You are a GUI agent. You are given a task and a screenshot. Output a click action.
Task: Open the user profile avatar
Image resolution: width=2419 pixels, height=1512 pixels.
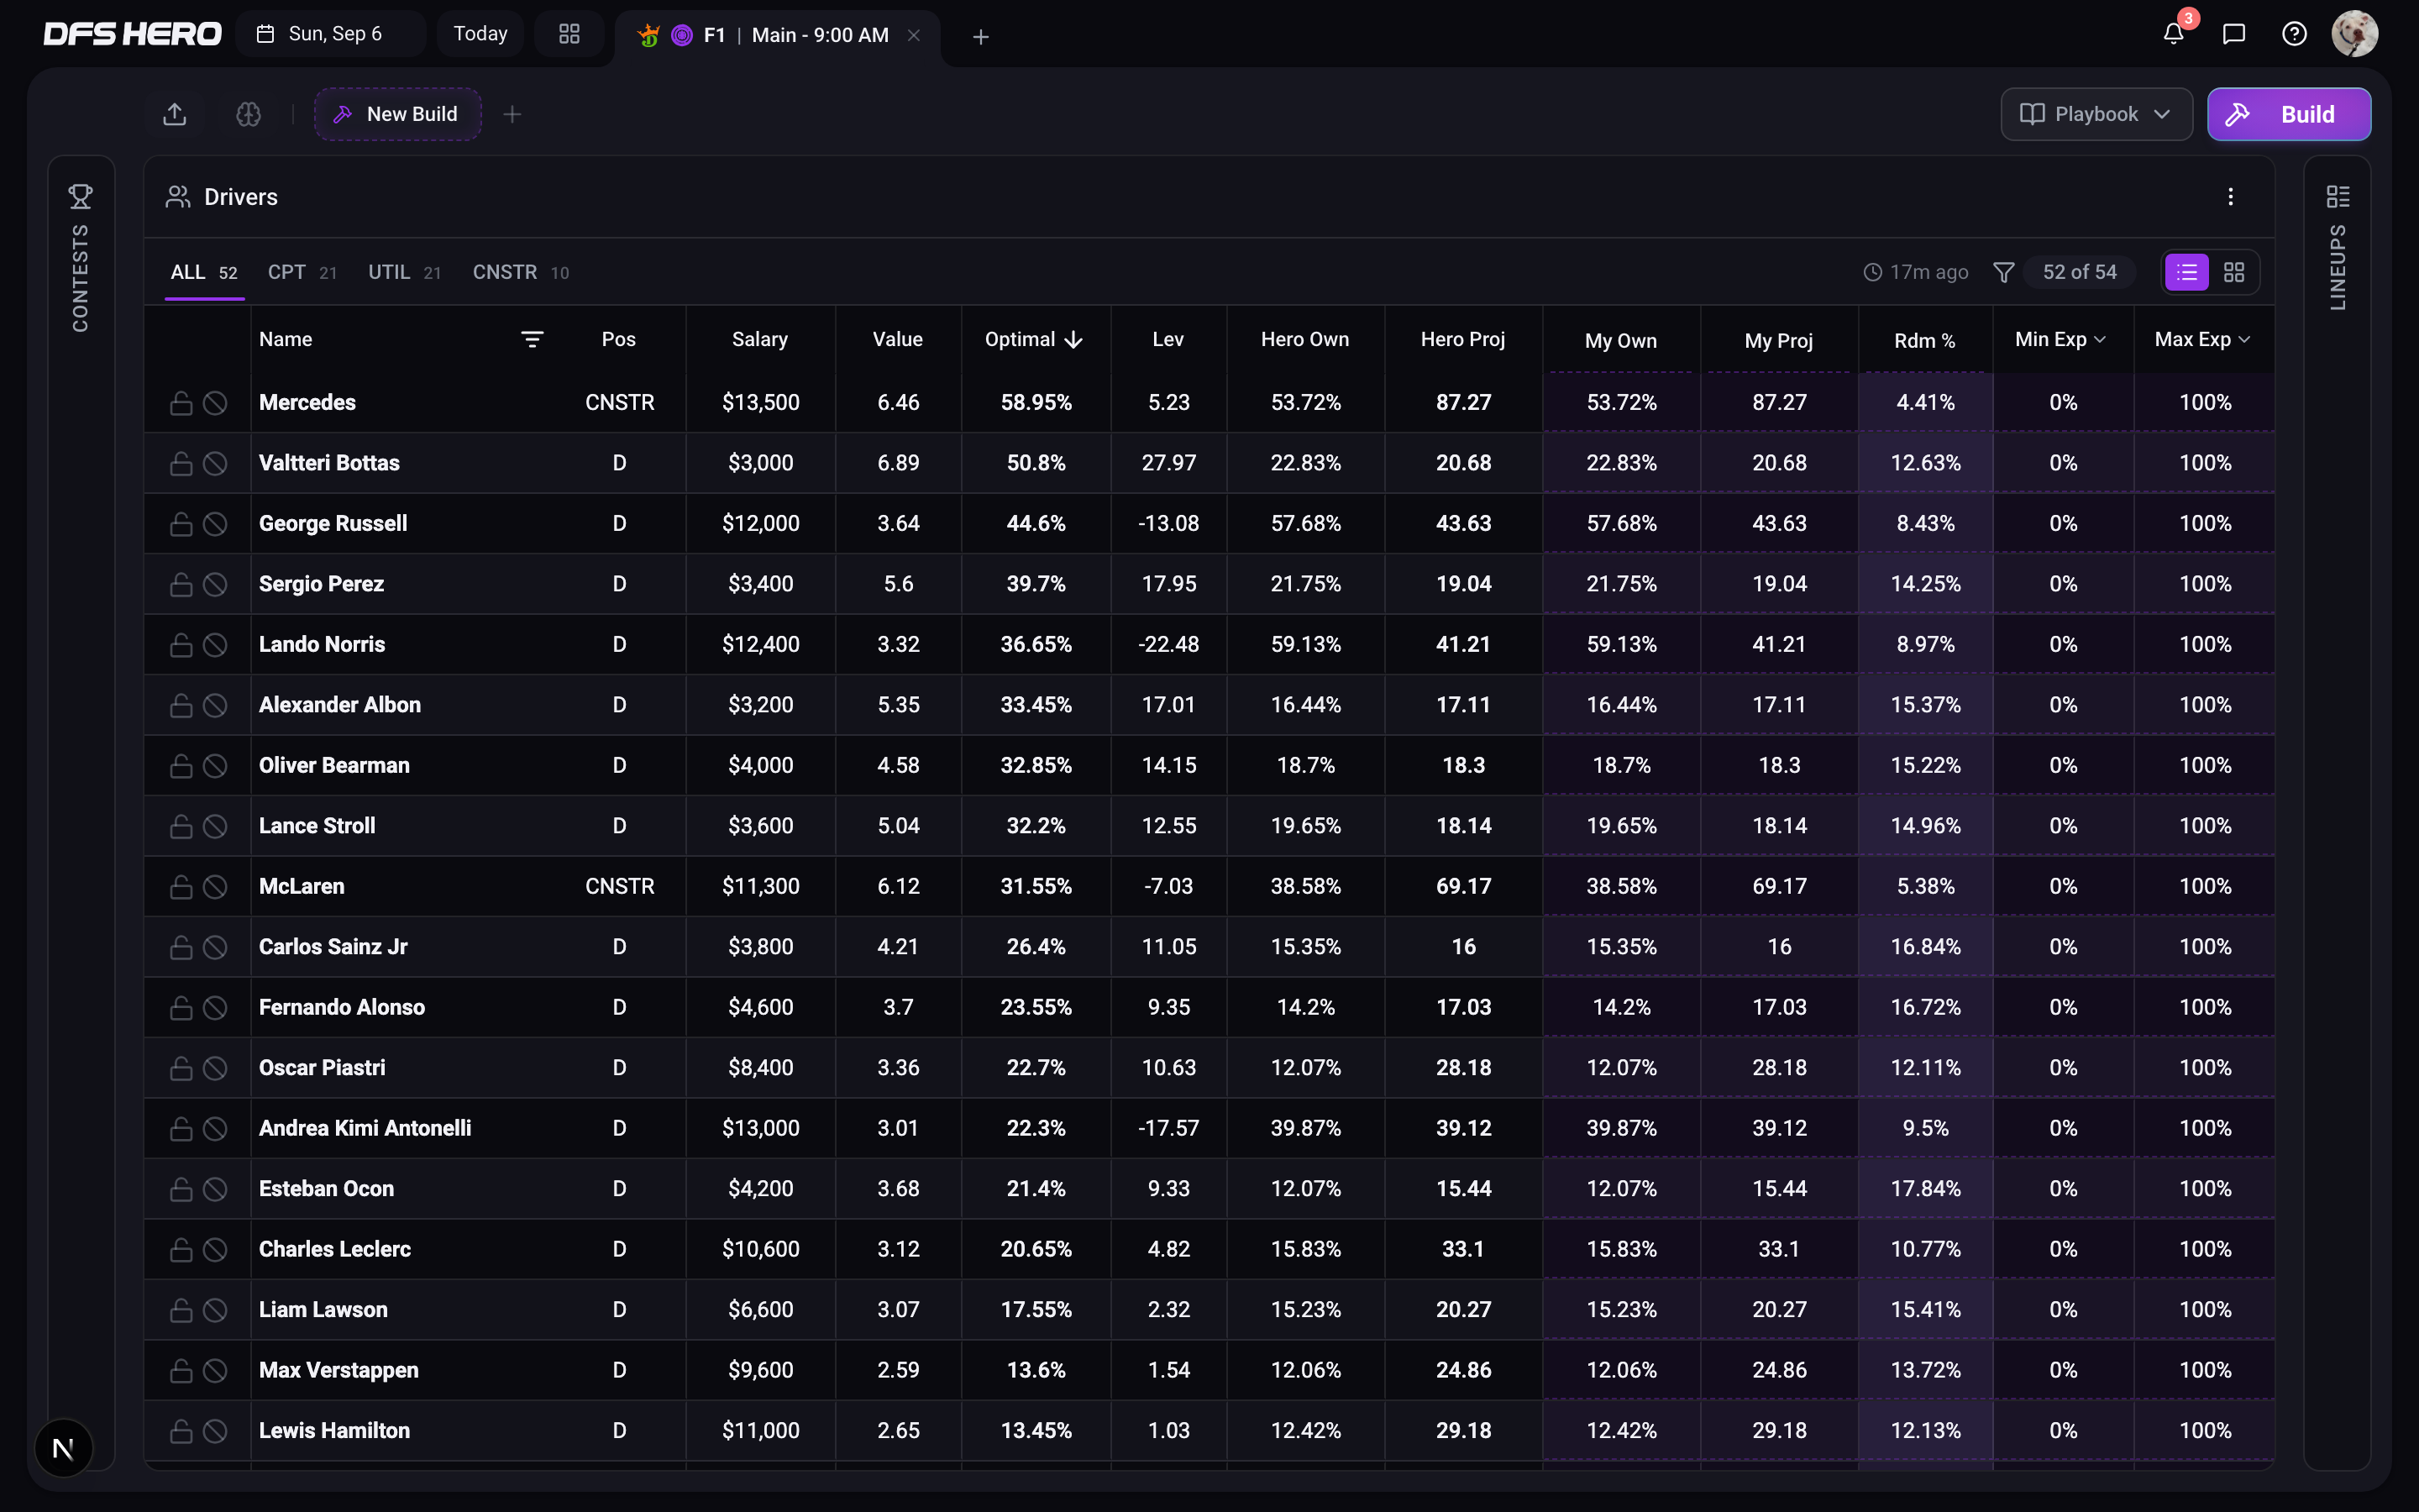[2354, 35]
